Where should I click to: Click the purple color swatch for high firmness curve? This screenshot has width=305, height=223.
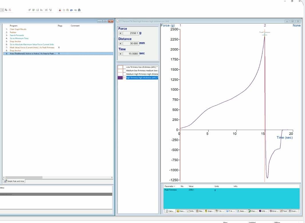(x=120, y=77)
